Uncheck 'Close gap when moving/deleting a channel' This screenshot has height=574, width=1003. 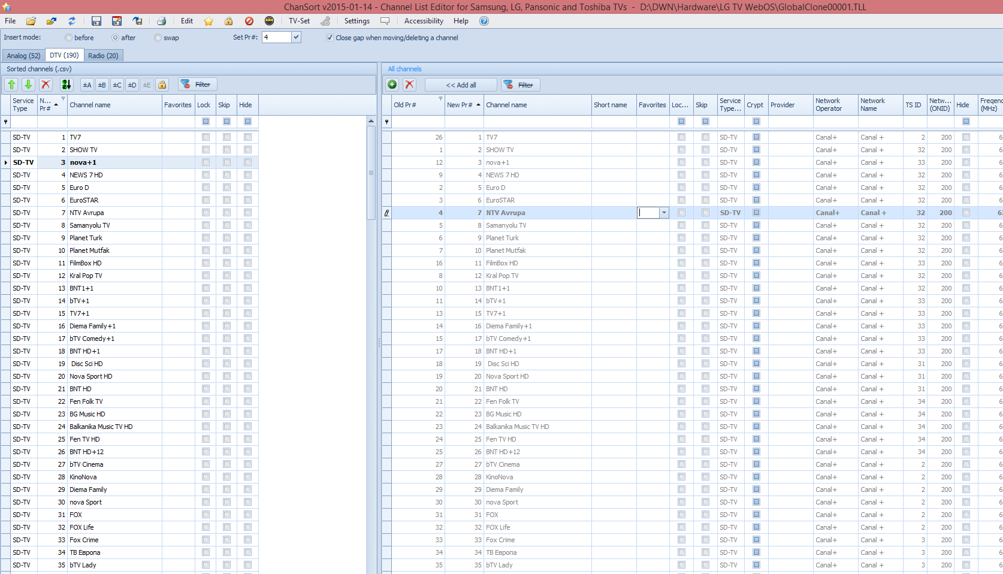pyautogui.click(x=330, y=38)
